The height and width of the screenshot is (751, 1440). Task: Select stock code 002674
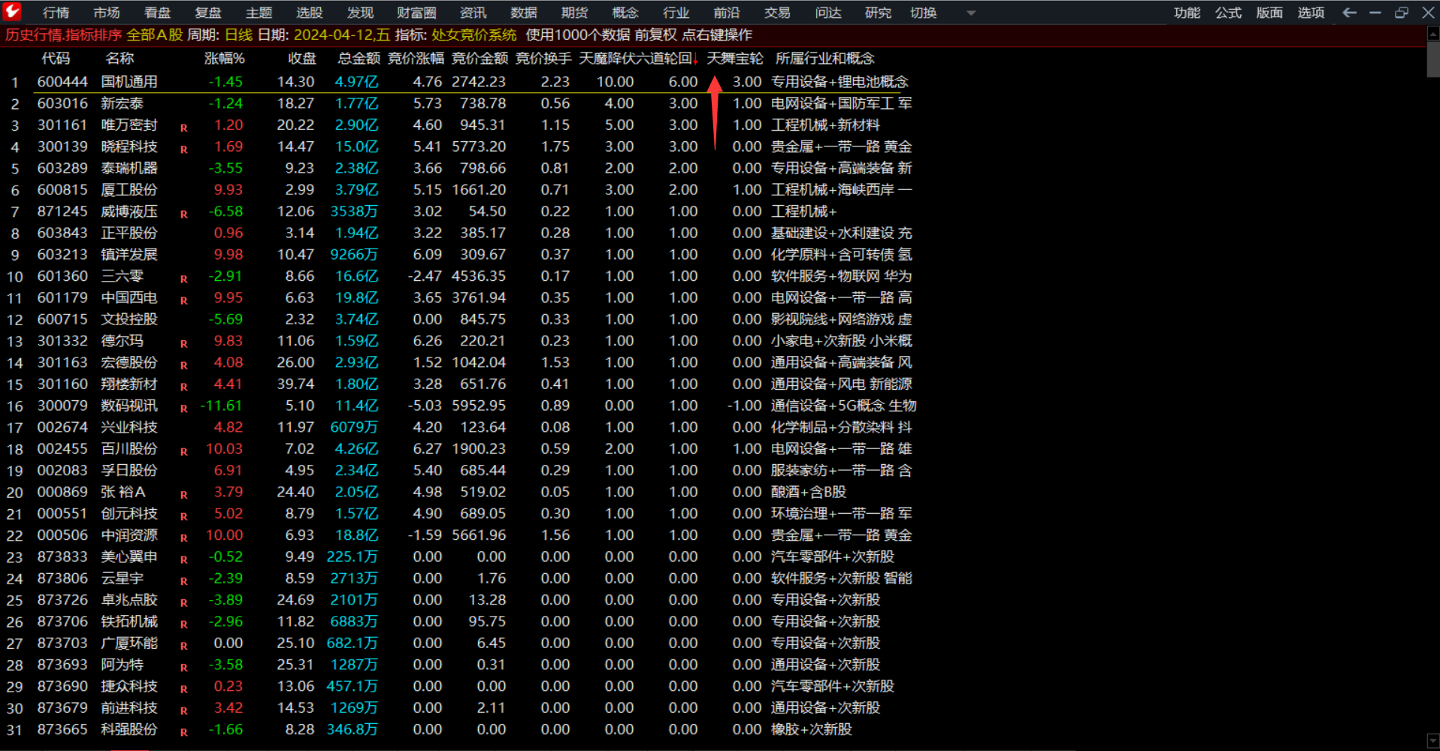(62, 427)
